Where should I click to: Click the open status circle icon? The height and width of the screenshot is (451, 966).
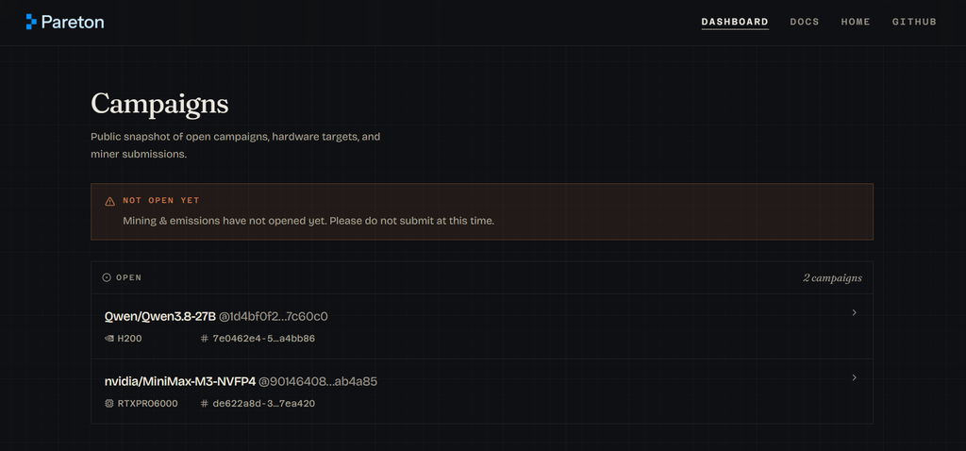(107, 278)
